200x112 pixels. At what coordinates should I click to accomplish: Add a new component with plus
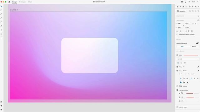(198, 16)
